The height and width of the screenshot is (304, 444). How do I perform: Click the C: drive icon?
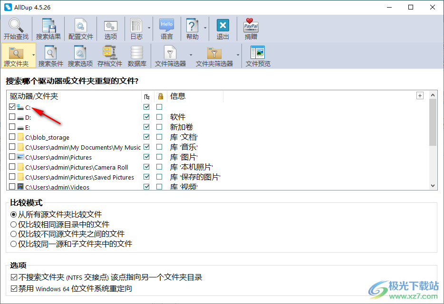click(x=20, y=107)
